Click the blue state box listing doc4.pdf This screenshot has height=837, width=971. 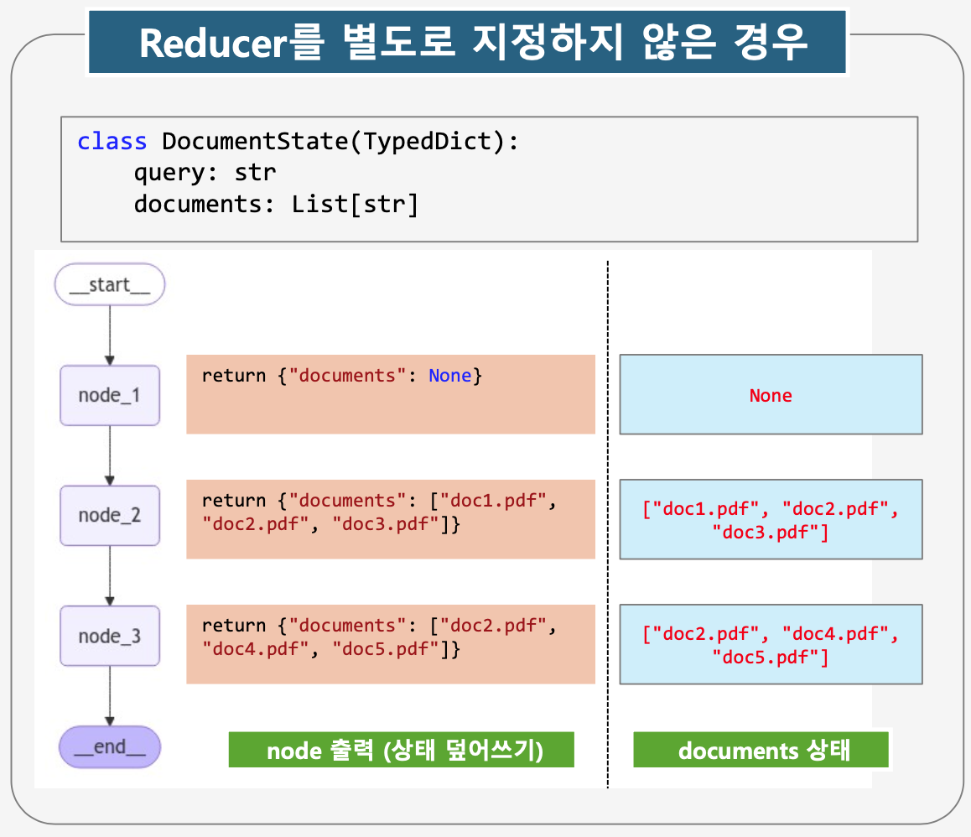pos(771,644)
